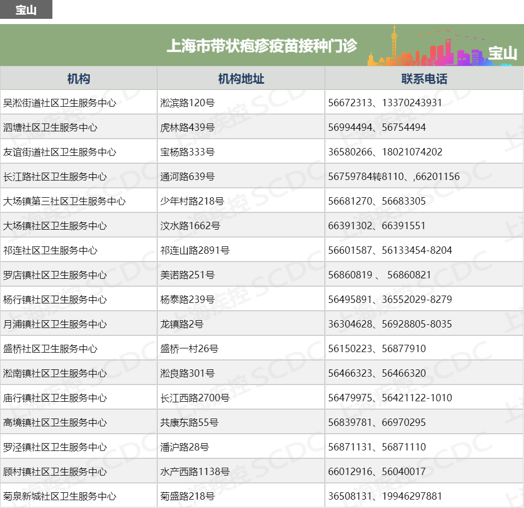524x508 pixels.
Task: Click the 联系电话 column header
Action: pyautogui.click(x=424, y=78)
